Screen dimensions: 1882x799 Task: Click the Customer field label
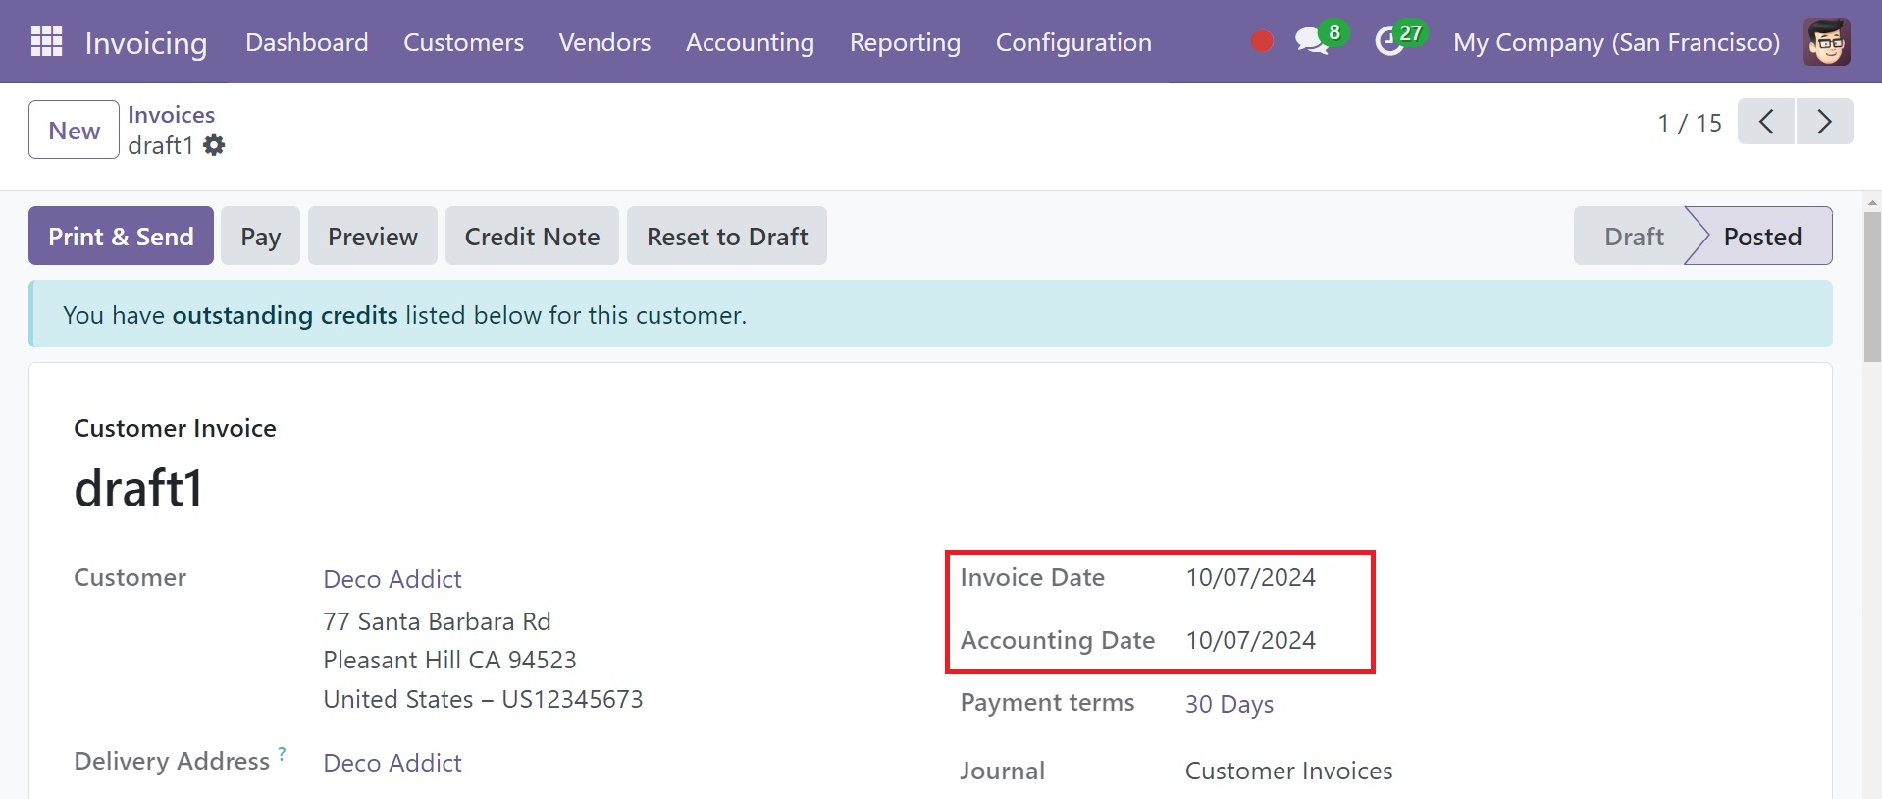pyautogui.click(x=130, y=577)
